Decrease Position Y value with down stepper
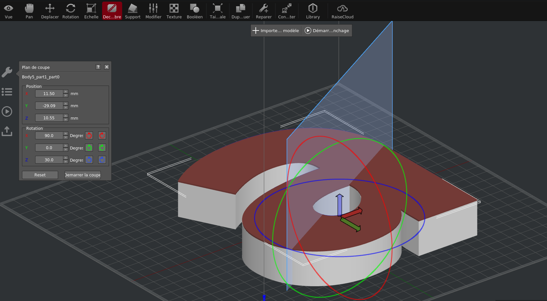 point(66,108)
